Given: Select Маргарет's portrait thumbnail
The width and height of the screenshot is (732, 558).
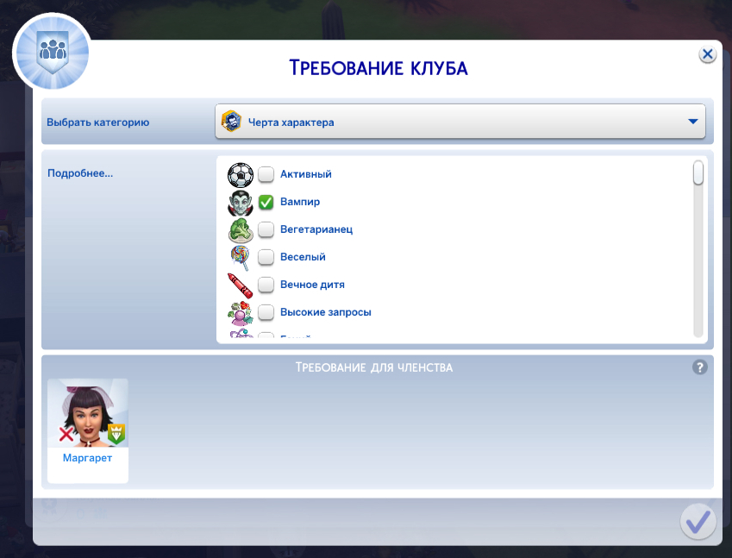Looking at the screenshot, I should 88,413.
